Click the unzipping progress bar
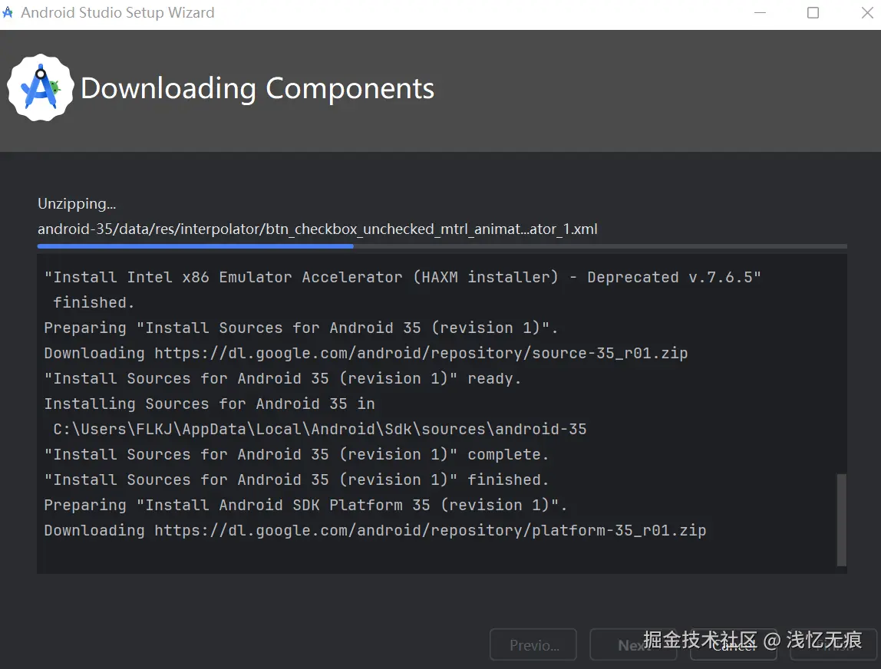Viewport: 881px width, 669px height. 442,246
